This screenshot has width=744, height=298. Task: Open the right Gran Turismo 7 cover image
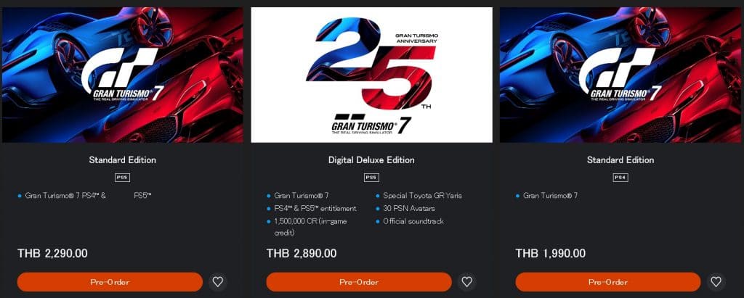point(620,75)
